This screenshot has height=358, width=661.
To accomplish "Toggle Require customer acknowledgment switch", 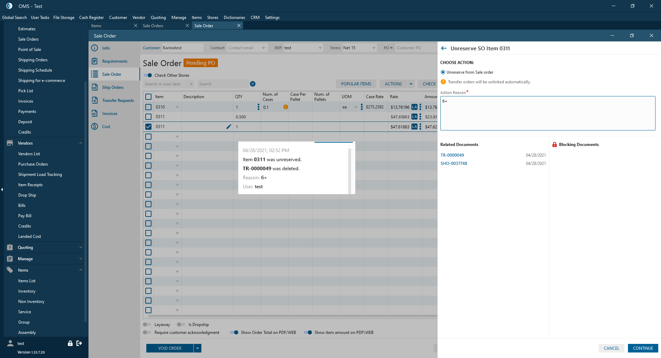I will tap(147, 333).
